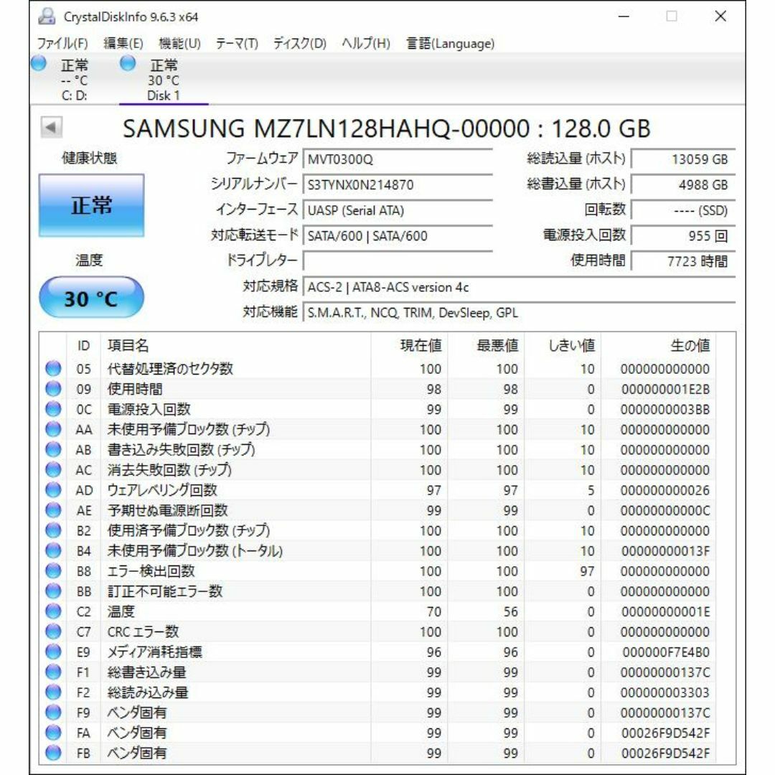The height and width of the screenshot is (775, 775).
Task: Click the transfer mode field SATA/600 | SATA/600
Action: pos(398,236)
